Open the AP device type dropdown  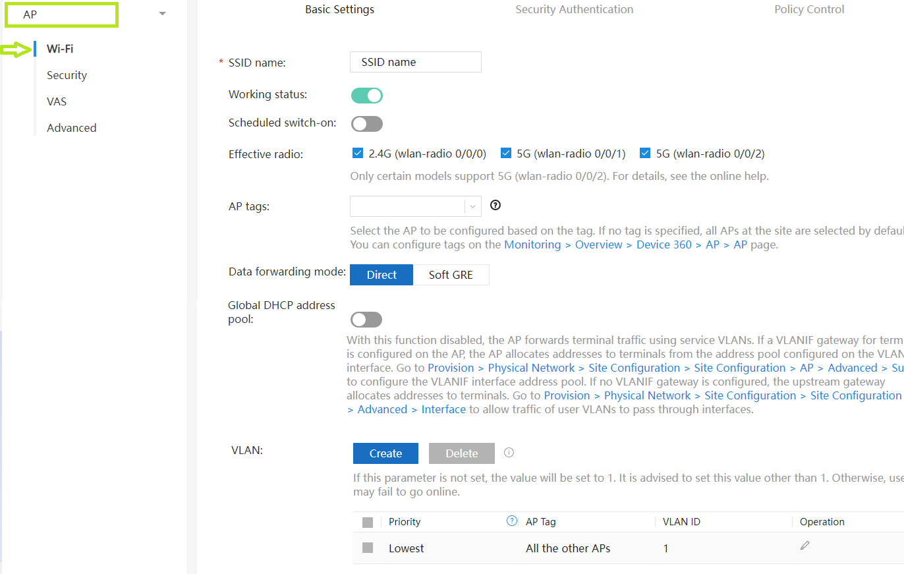click(x=162, y=14)
